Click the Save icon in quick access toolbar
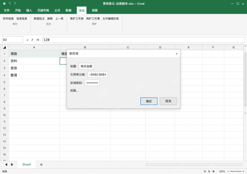This screenshot has height=174, width=247. 4,3
